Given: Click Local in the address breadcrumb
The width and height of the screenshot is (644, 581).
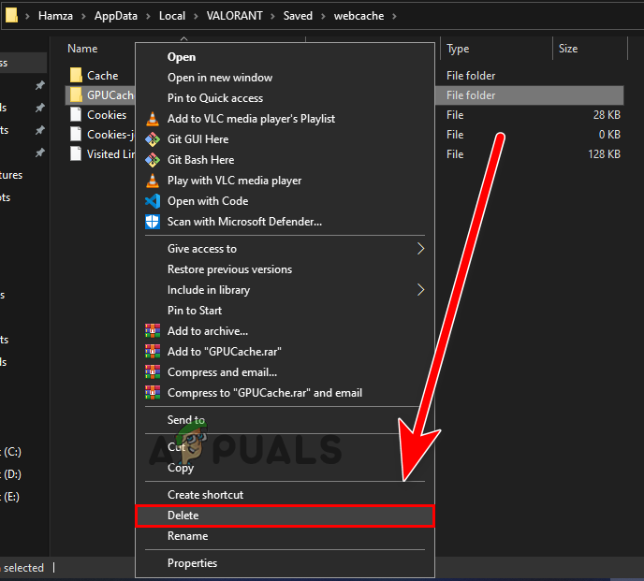Looking at the screenshot, I should pyautogui.click(x=172, y=16).
